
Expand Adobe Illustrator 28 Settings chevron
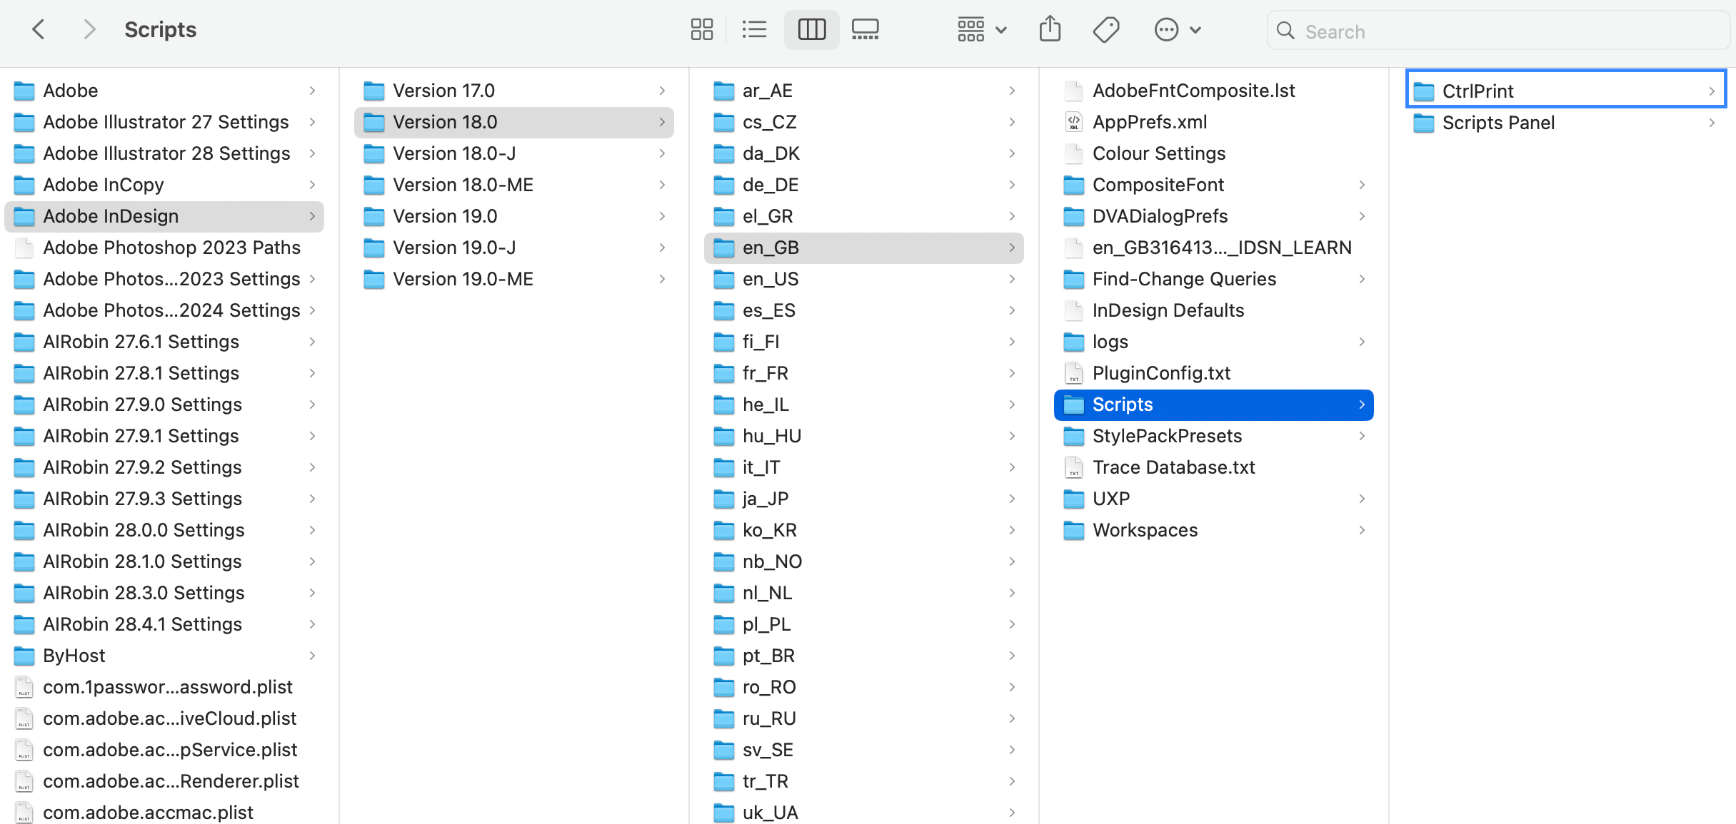tap(312, 153)
